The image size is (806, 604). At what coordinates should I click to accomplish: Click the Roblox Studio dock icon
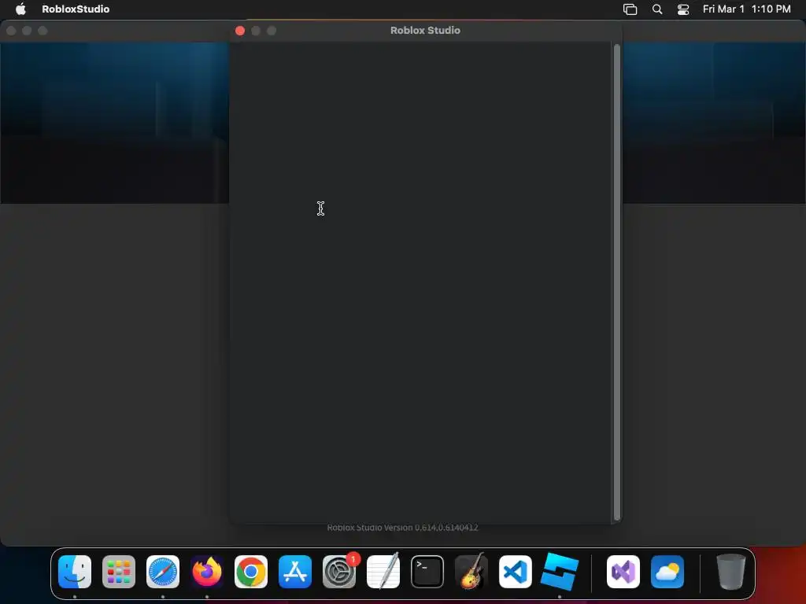[560, 572]
